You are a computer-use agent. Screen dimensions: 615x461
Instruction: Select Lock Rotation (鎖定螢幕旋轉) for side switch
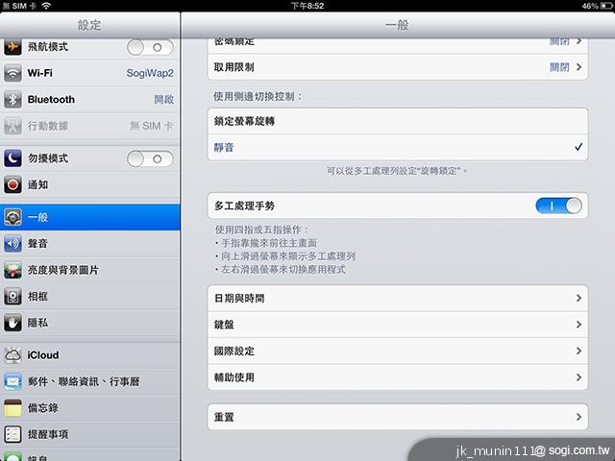pos(398,121)
